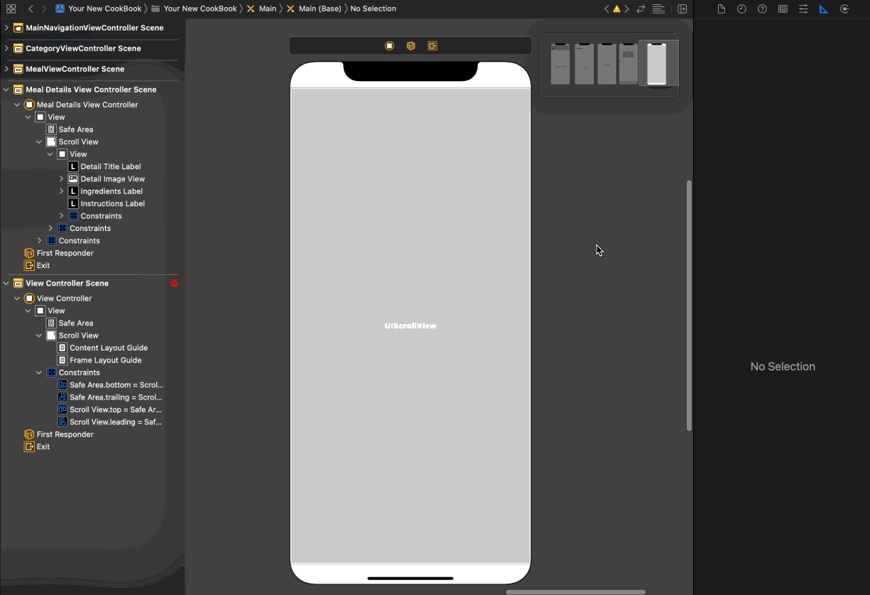
Task: Click the canvas horizontal scrollbar
Action: [x=576, y=591]
